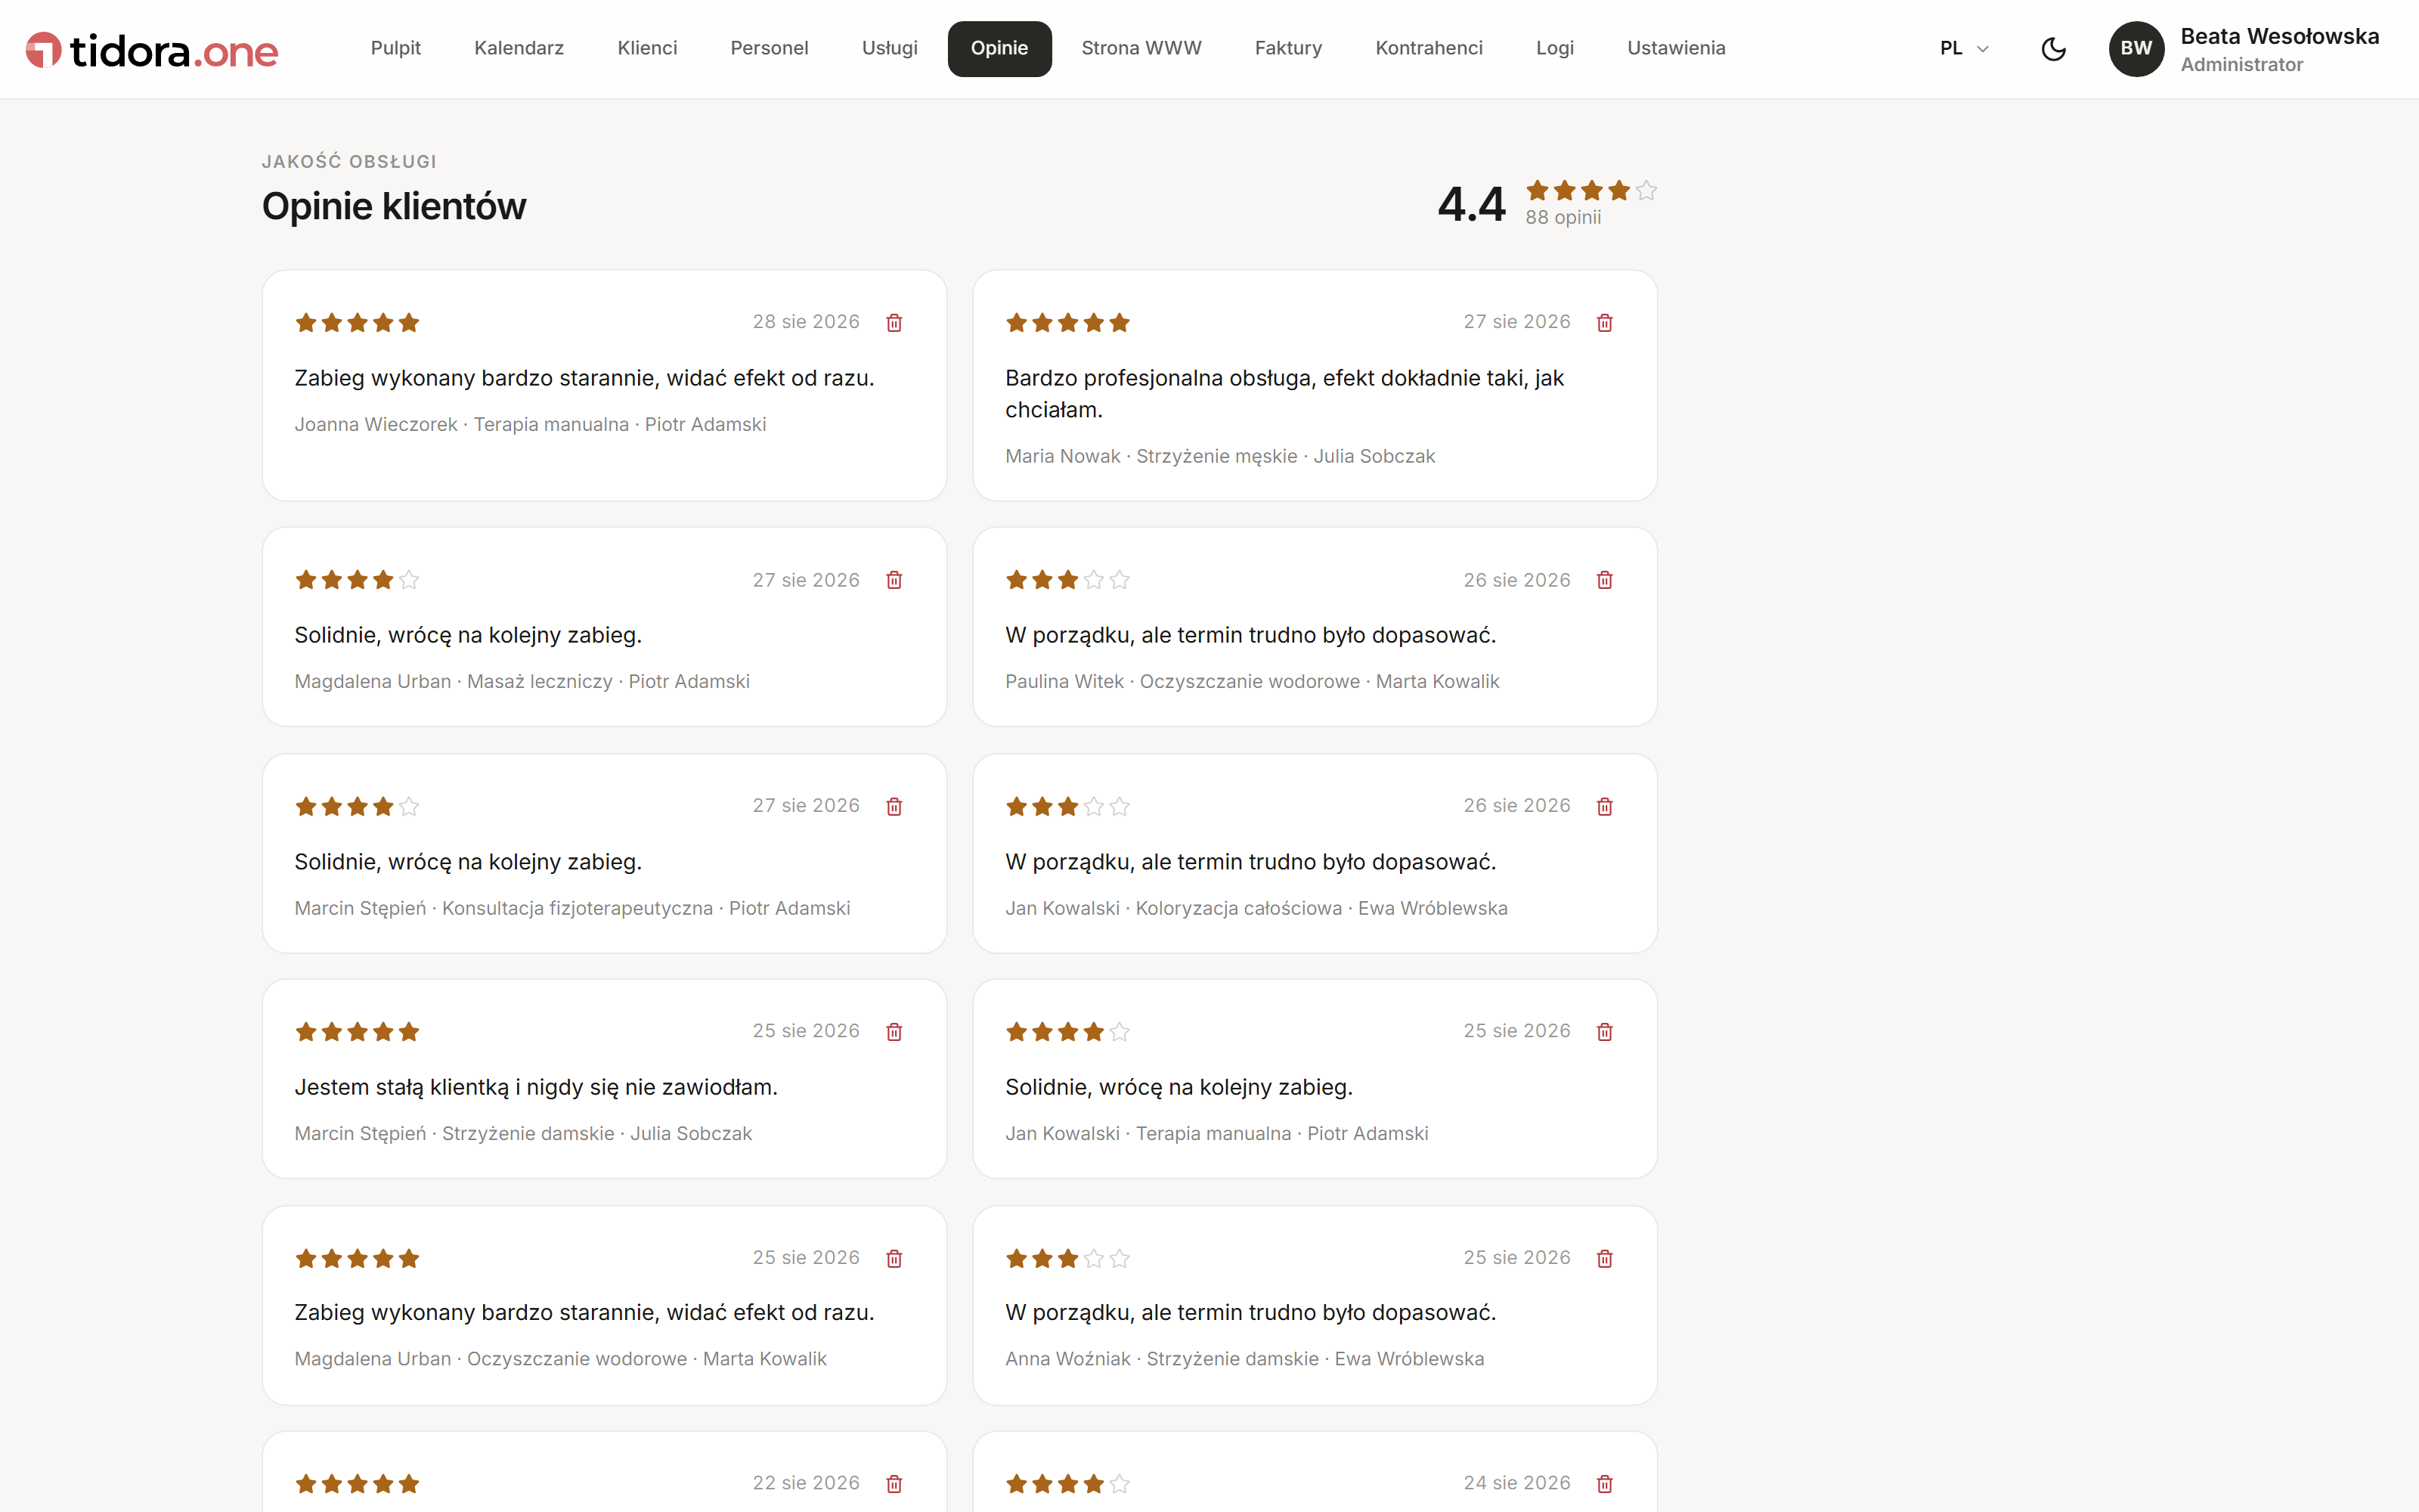Click 'Bardzo profesjonalna obsługa' review text
The image size is (2419, 1512).
coord(1284,393)
